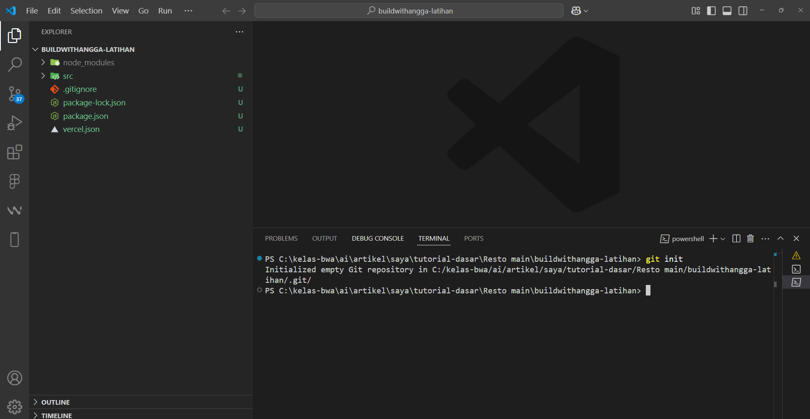Open Source Control with 37 badge

point(15,94)
